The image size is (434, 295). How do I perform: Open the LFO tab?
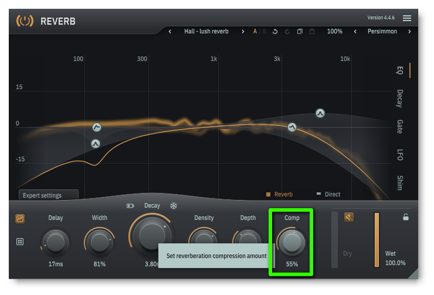point(399,155)
